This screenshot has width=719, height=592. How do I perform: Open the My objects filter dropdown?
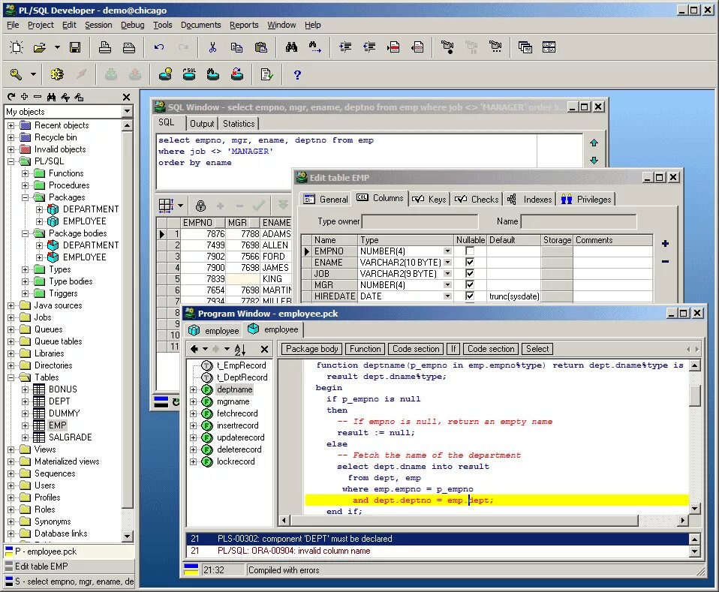(x=127, y=112)
